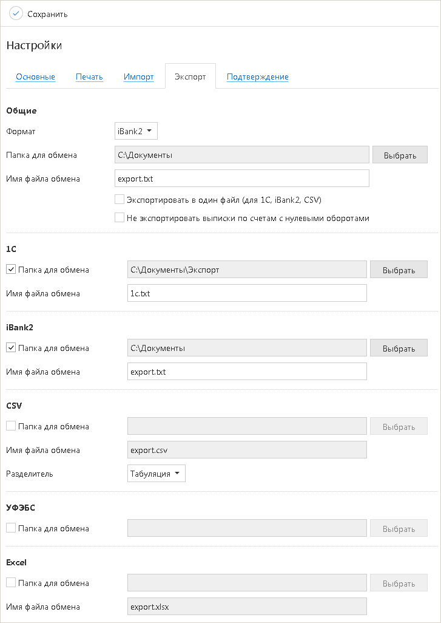
Task: Uncheck the 1C exchange folder checkbox
Action: pos(11,270)
